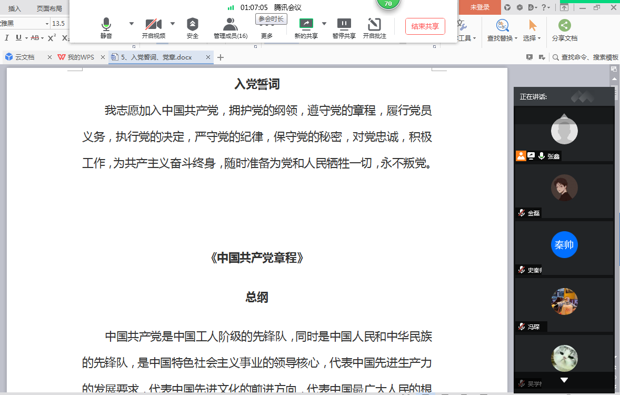620x395 pixels.
Task: Add a new document tab with plus
Action: [x=221, y=57]
